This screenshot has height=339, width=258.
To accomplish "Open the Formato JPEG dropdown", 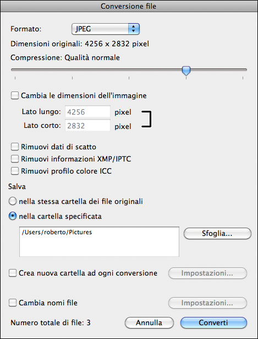I will (x=106, y=29).
